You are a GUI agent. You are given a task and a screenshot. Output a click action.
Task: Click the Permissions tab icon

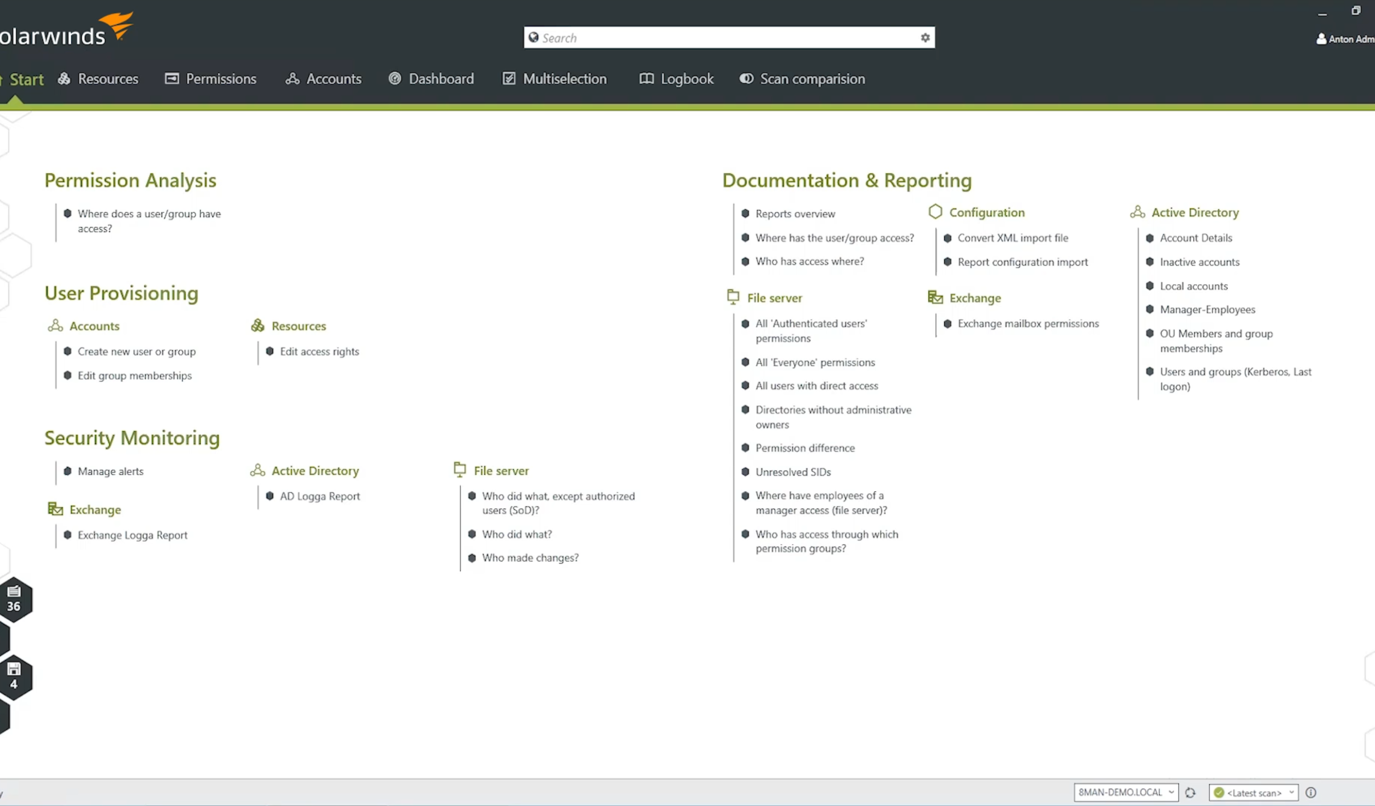pos(172,79)
